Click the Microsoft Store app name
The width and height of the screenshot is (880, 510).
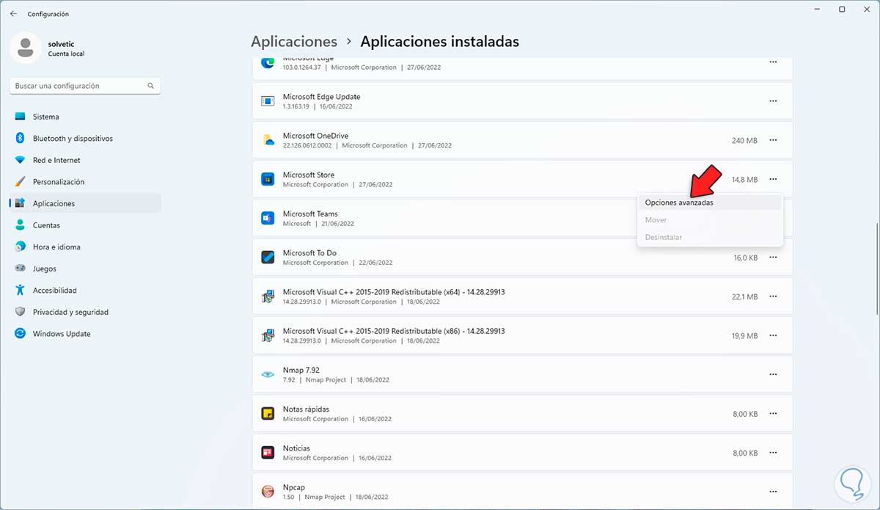(x=309, y=175)
